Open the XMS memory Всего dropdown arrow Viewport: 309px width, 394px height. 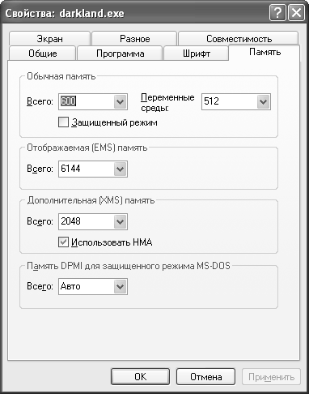pos(120,221)
